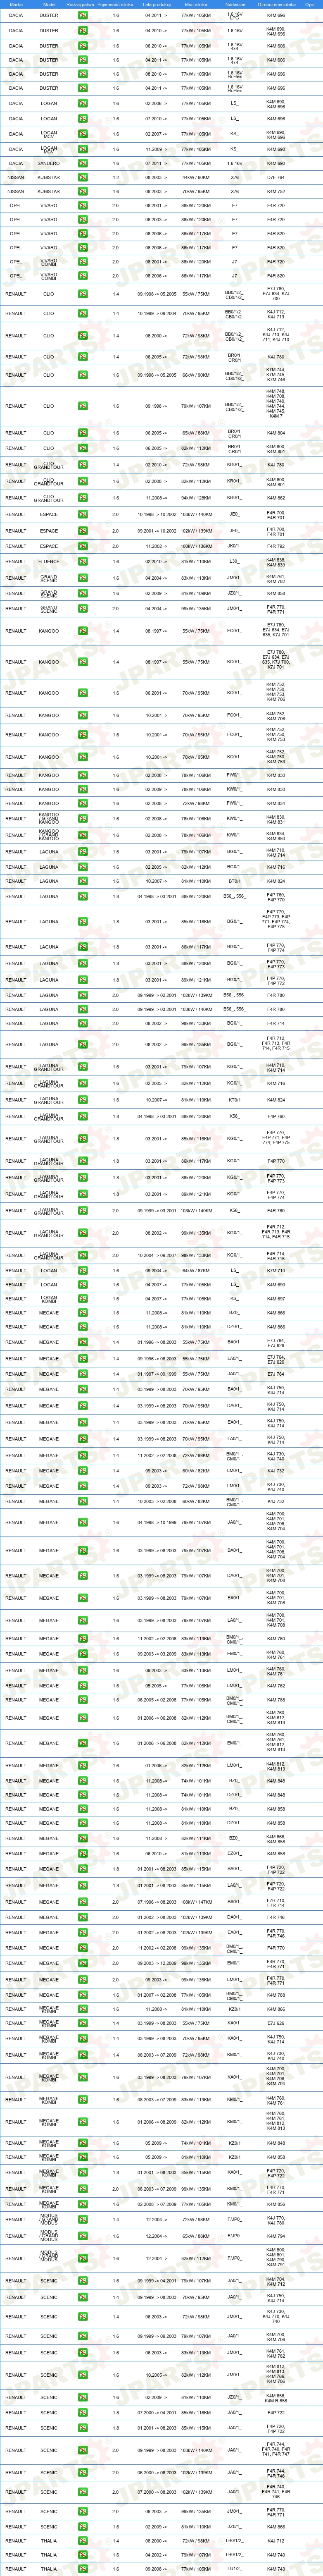The height and width of the screenshot is (2576, 323).
Task: Click engine code D7F 764 cell
Action: coord(276,177)
